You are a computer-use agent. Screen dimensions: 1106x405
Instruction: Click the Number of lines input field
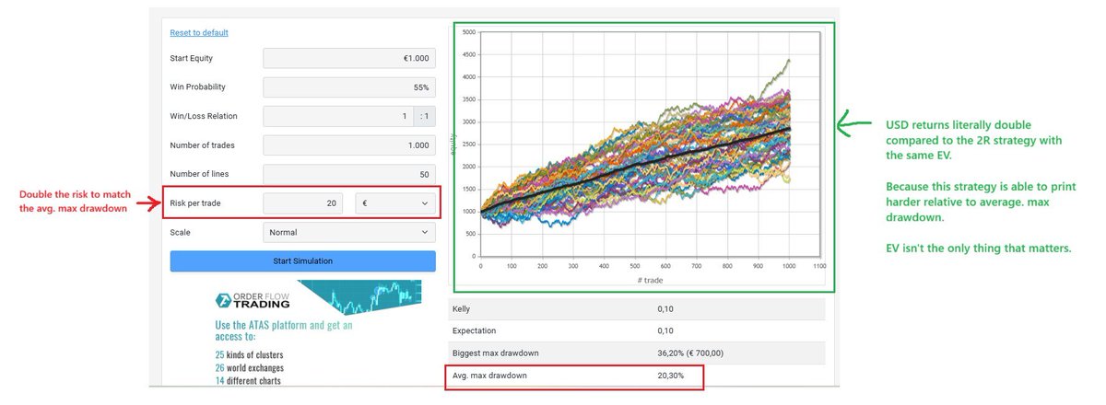pyautogui.click(x=349, y=174)
